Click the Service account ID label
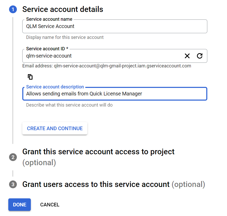This screenshot has width=227, height=216. click(x=47, y=49)
